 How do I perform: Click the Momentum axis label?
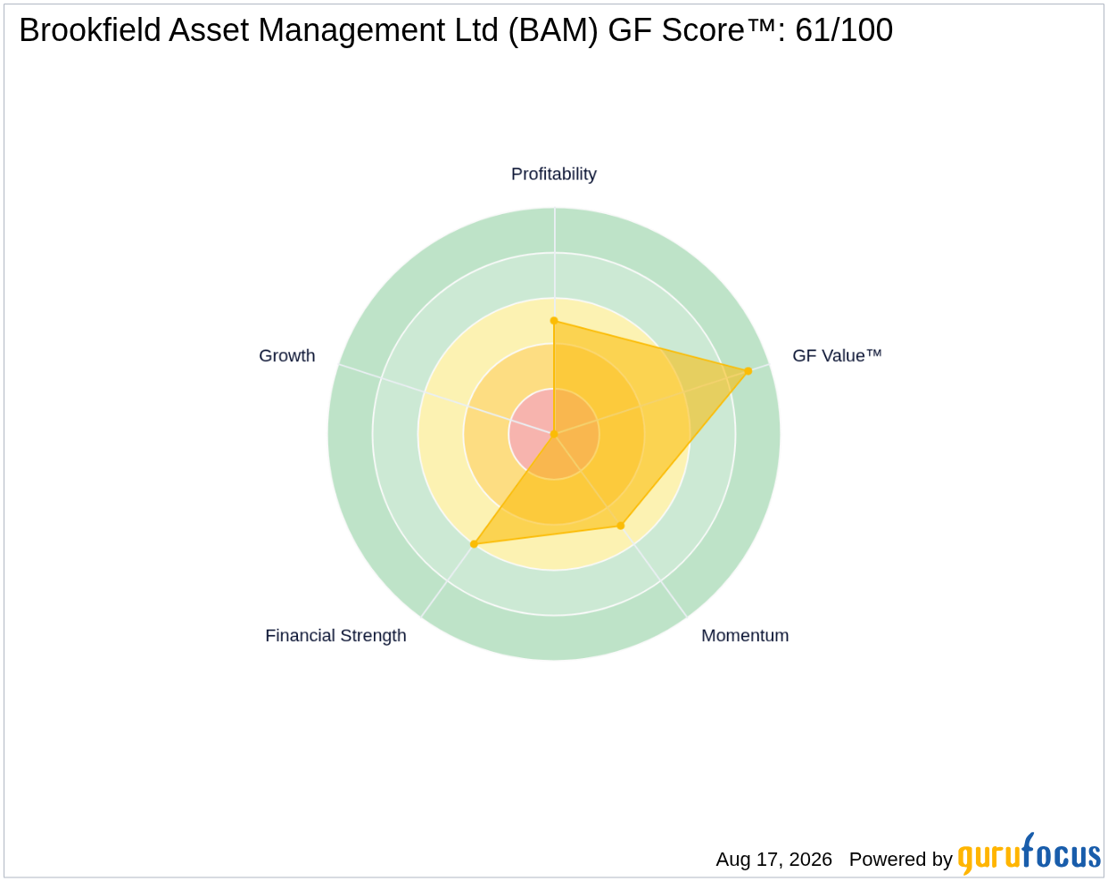click(745, 636)
